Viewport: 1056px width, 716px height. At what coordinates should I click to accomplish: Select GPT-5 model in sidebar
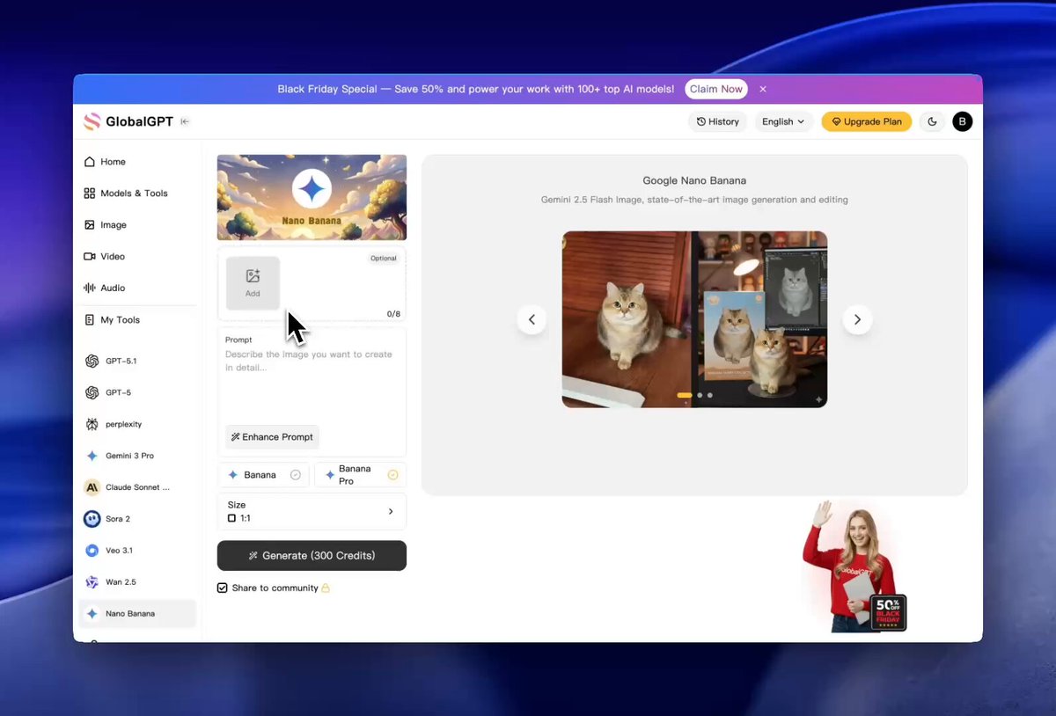coord(137,392)
